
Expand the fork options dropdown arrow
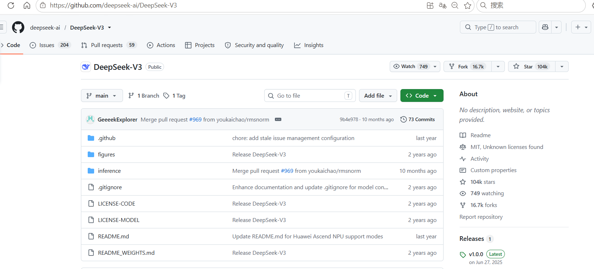click(498, 67)
